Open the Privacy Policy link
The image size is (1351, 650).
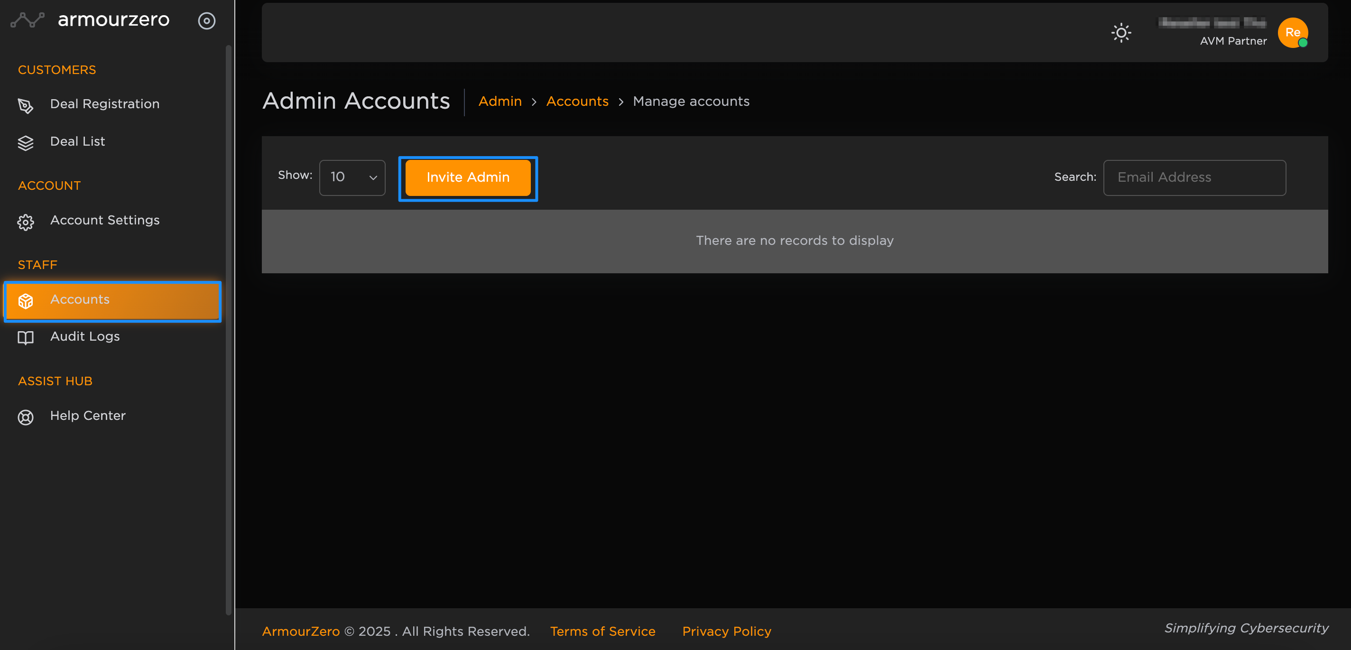[726, 631]
